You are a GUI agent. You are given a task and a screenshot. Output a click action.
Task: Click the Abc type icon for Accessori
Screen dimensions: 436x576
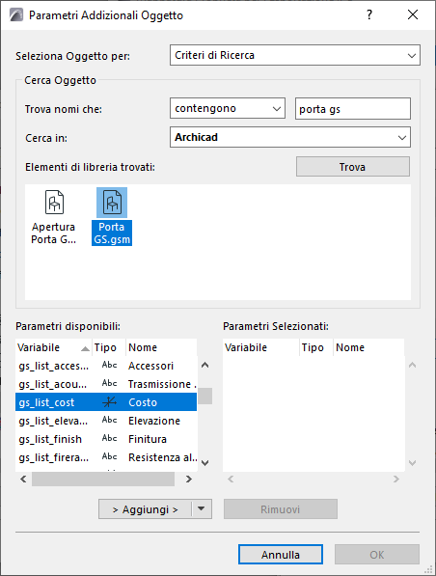109,365
